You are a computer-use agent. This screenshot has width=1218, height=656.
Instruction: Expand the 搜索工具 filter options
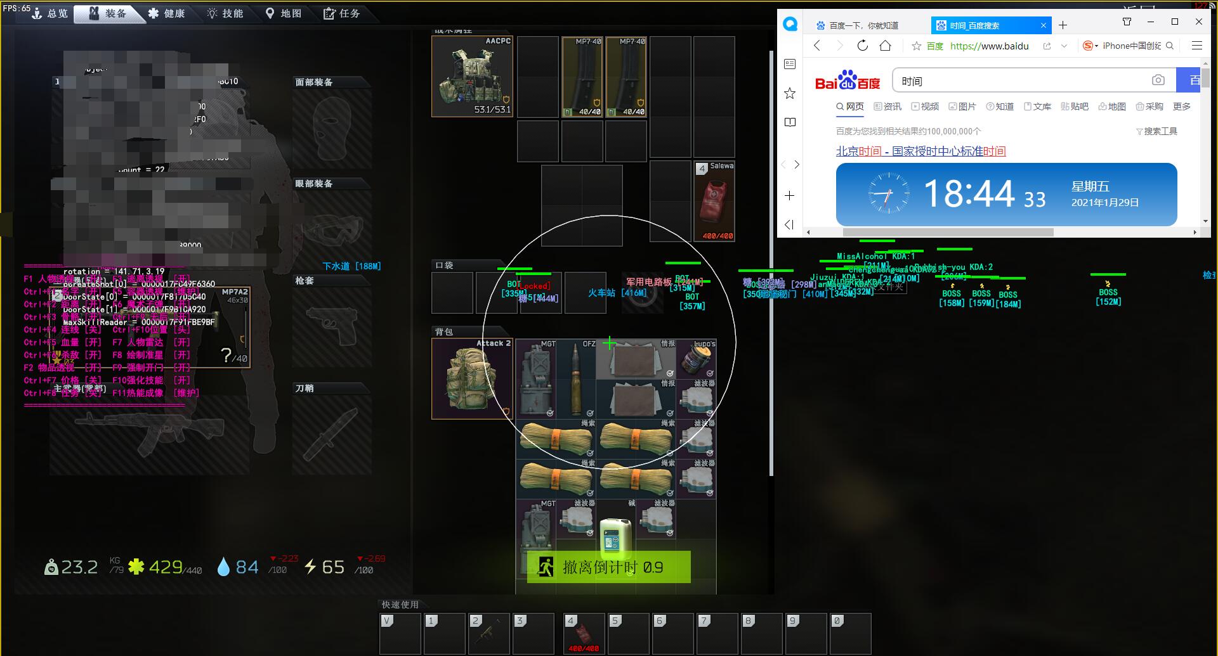[1156, 131]
